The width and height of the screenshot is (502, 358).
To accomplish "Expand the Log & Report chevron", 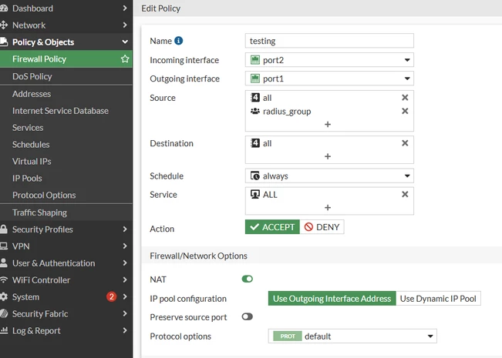I will click(125, 330).
